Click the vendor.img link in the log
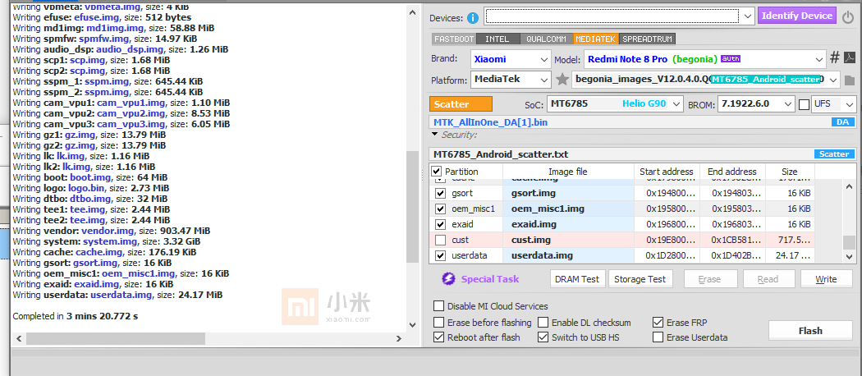Viewport: 862px width, 376px height. pyautogui.click(x=108, y=231)
